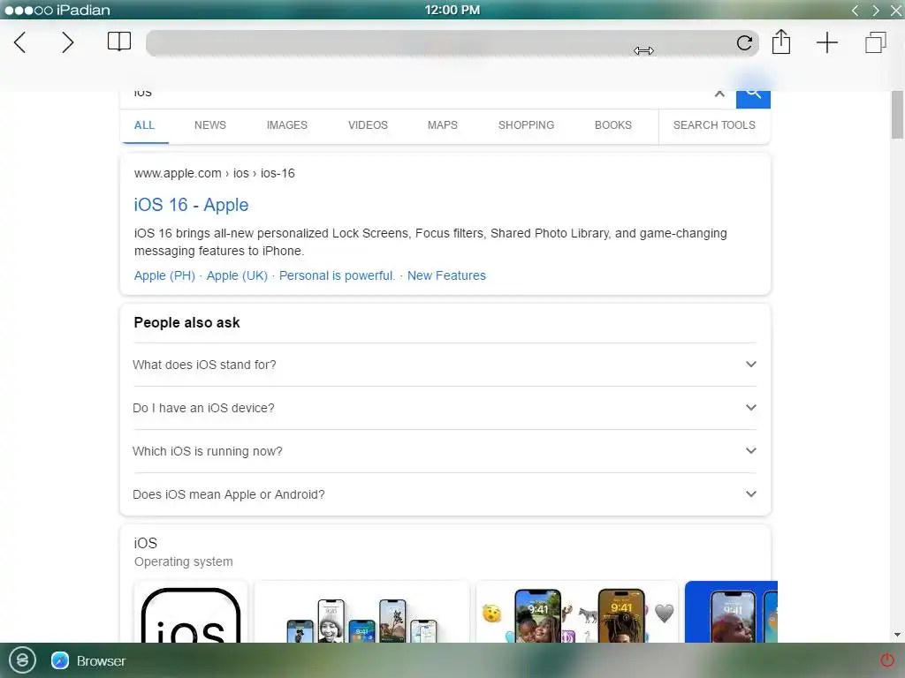Viewport: 905px width, 678px height.
Task: Open the Personal is powerful. sitelink
Action: click(337, 275)
